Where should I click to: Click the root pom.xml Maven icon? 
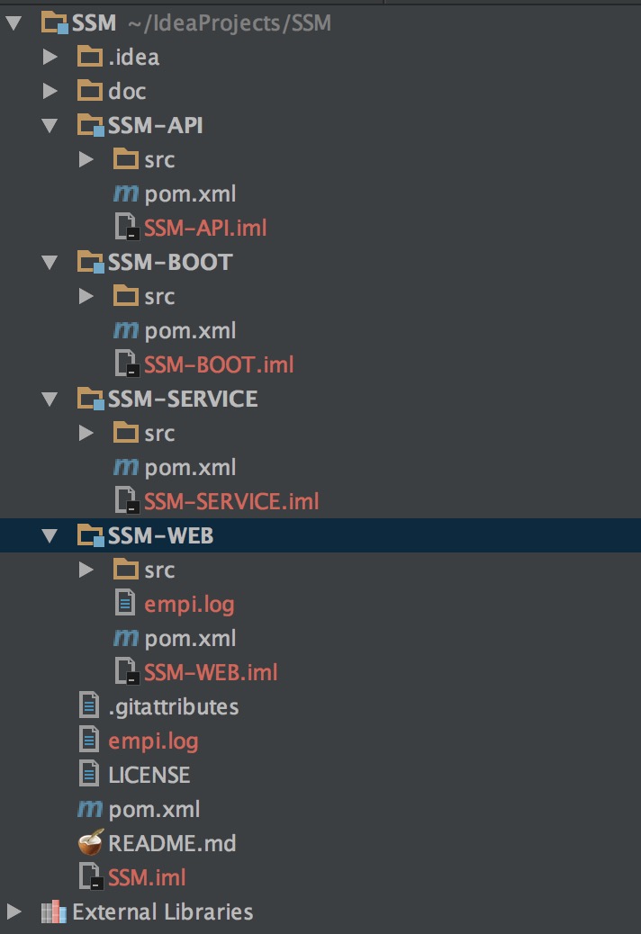90,808
